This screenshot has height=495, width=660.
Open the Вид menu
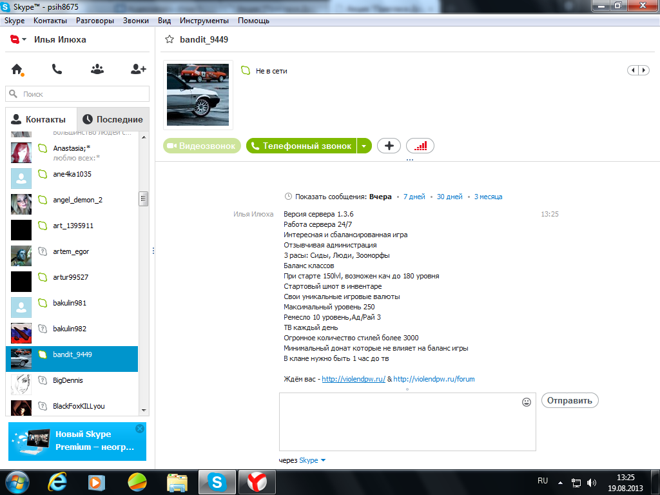[164, 21]
